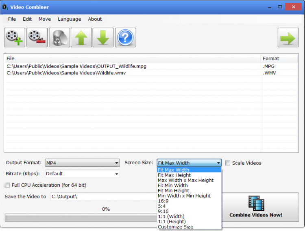Open the Language menu
This screenshot has width=305, height=231.
pos(69,19)
